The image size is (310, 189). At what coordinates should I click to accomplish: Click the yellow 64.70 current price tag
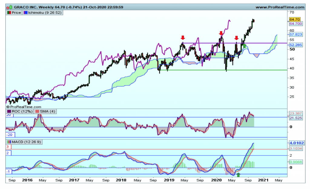295,19
